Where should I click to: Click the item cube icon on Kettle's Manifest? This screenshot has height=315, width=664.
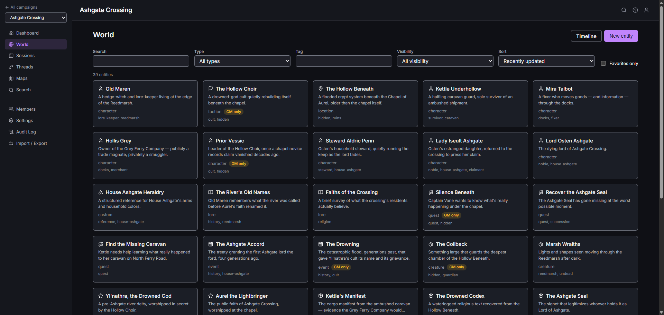coord(321,296)
